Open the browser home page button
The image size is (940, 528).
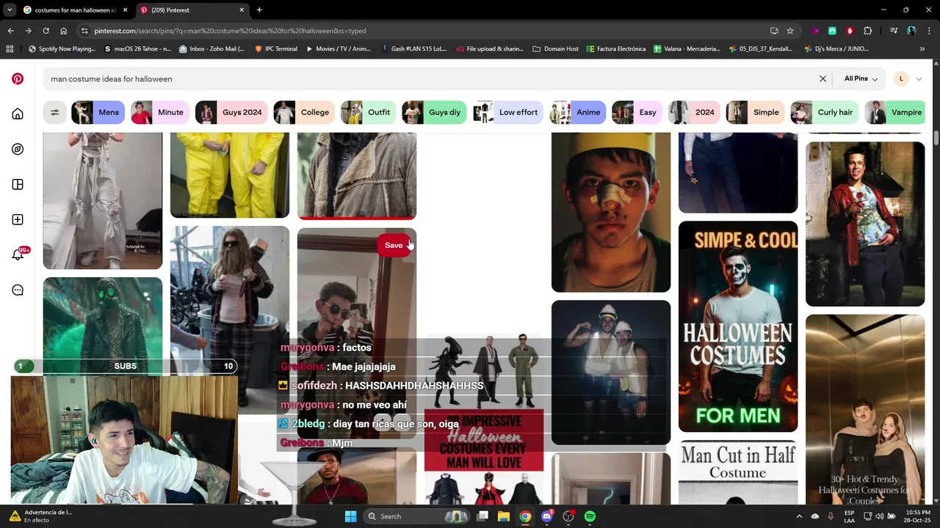coord(63,31)
